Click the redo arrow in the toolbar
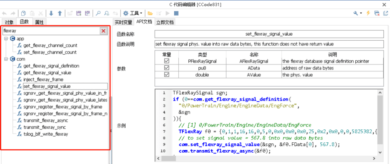390x164 pixels. click(13, 13)
